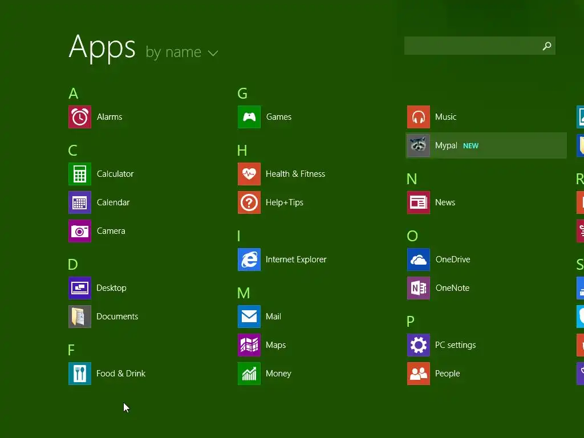Select the 'Internet Explorer' label
This screenshot has width=584, height=438.
pos(296,259)
